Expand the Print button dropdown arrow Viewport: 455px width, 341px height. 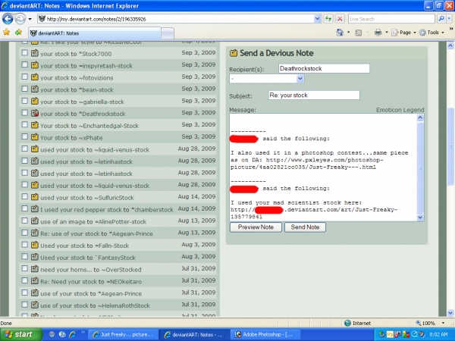pos(387,33)
